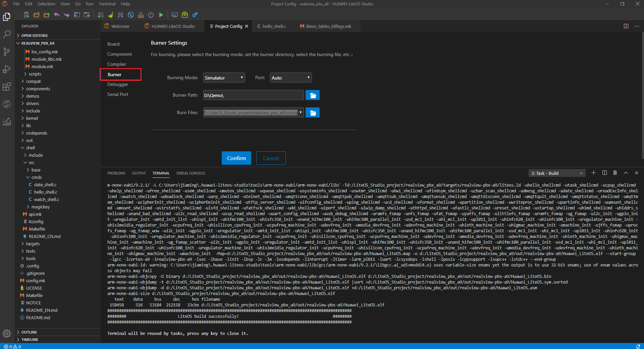Select the Serial Port settings section
The height and width of the screenshot is (349, 644).
tap(118, 94)
